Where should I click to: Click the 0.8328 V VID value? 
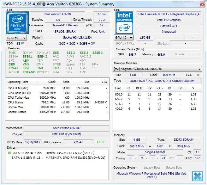coord(101,102)
